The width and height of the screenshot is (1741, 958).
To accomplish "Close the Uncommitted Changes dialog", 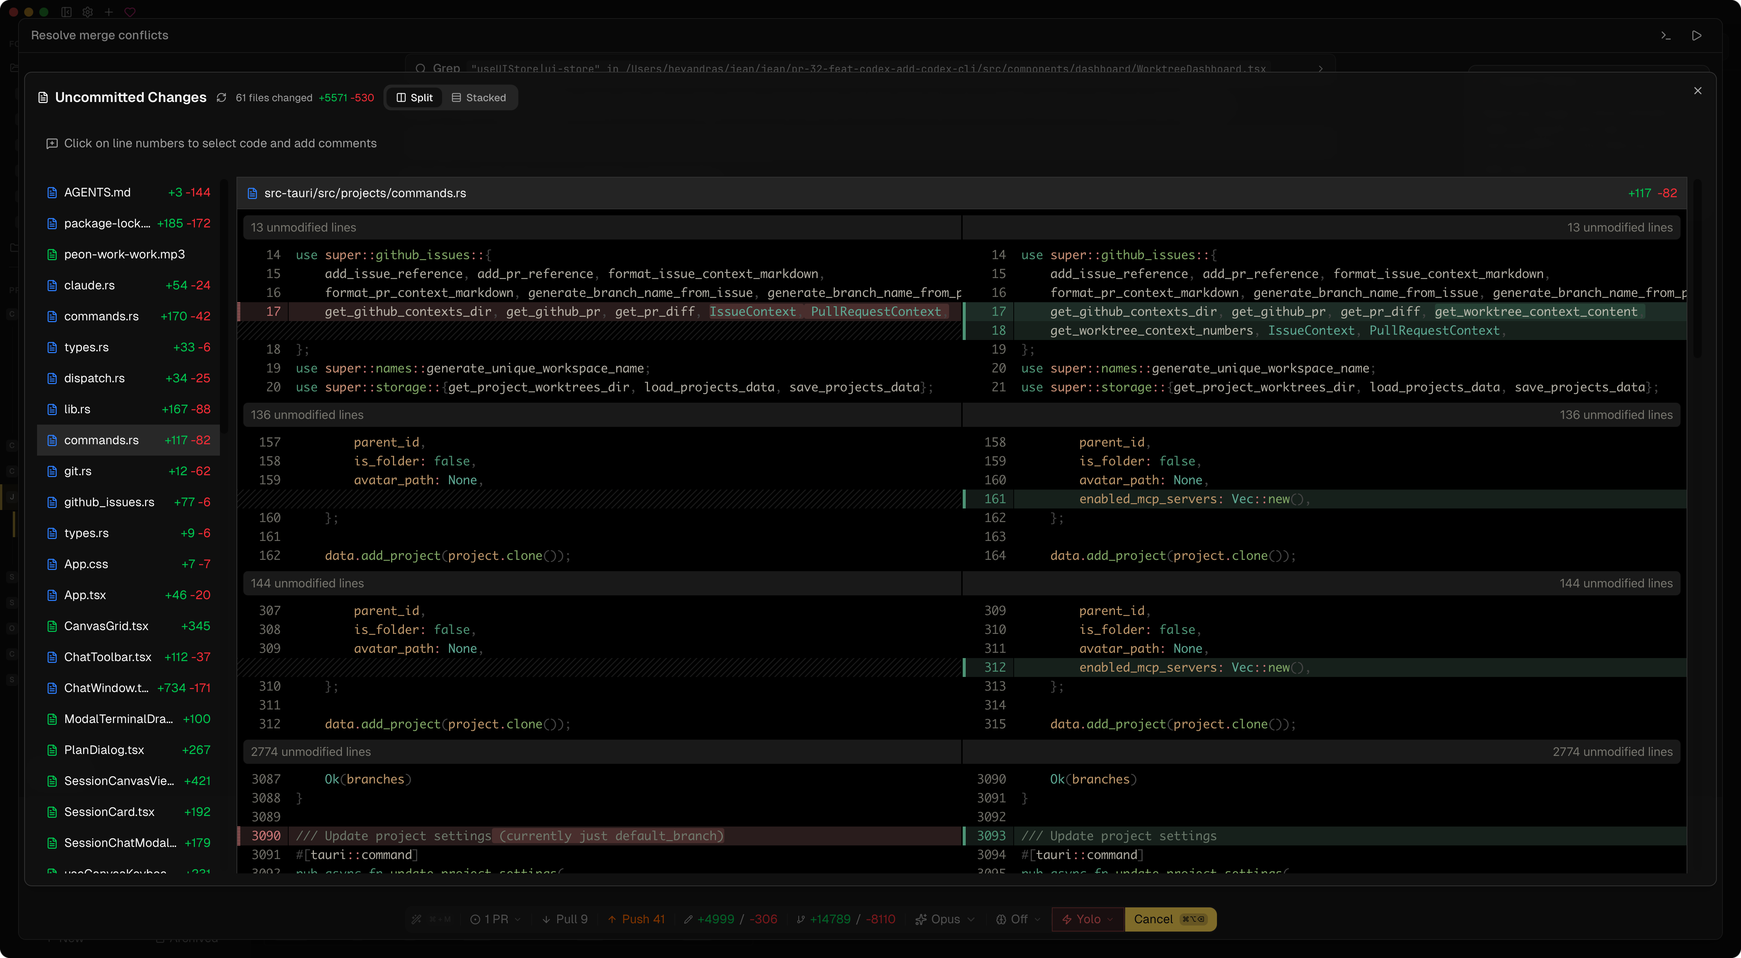I will click(1697, 91).
